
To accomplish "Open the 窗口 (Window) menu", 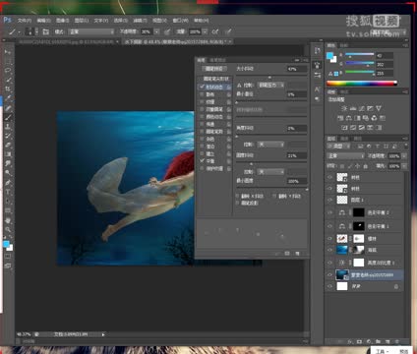I will pyautogui.click(x=180, y=21).
